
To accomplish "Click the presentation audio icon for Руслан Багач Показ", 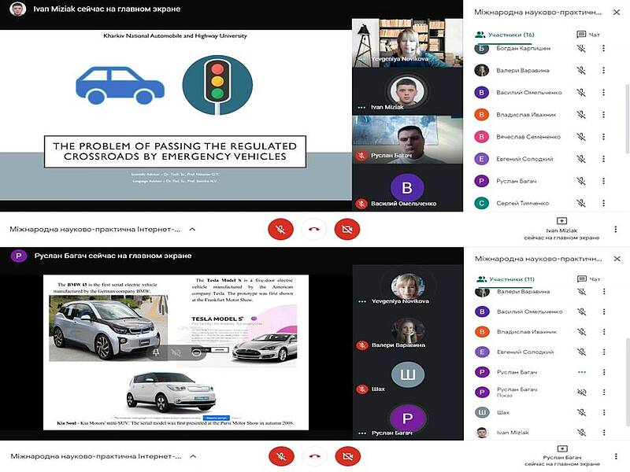I will pos(581,392).
